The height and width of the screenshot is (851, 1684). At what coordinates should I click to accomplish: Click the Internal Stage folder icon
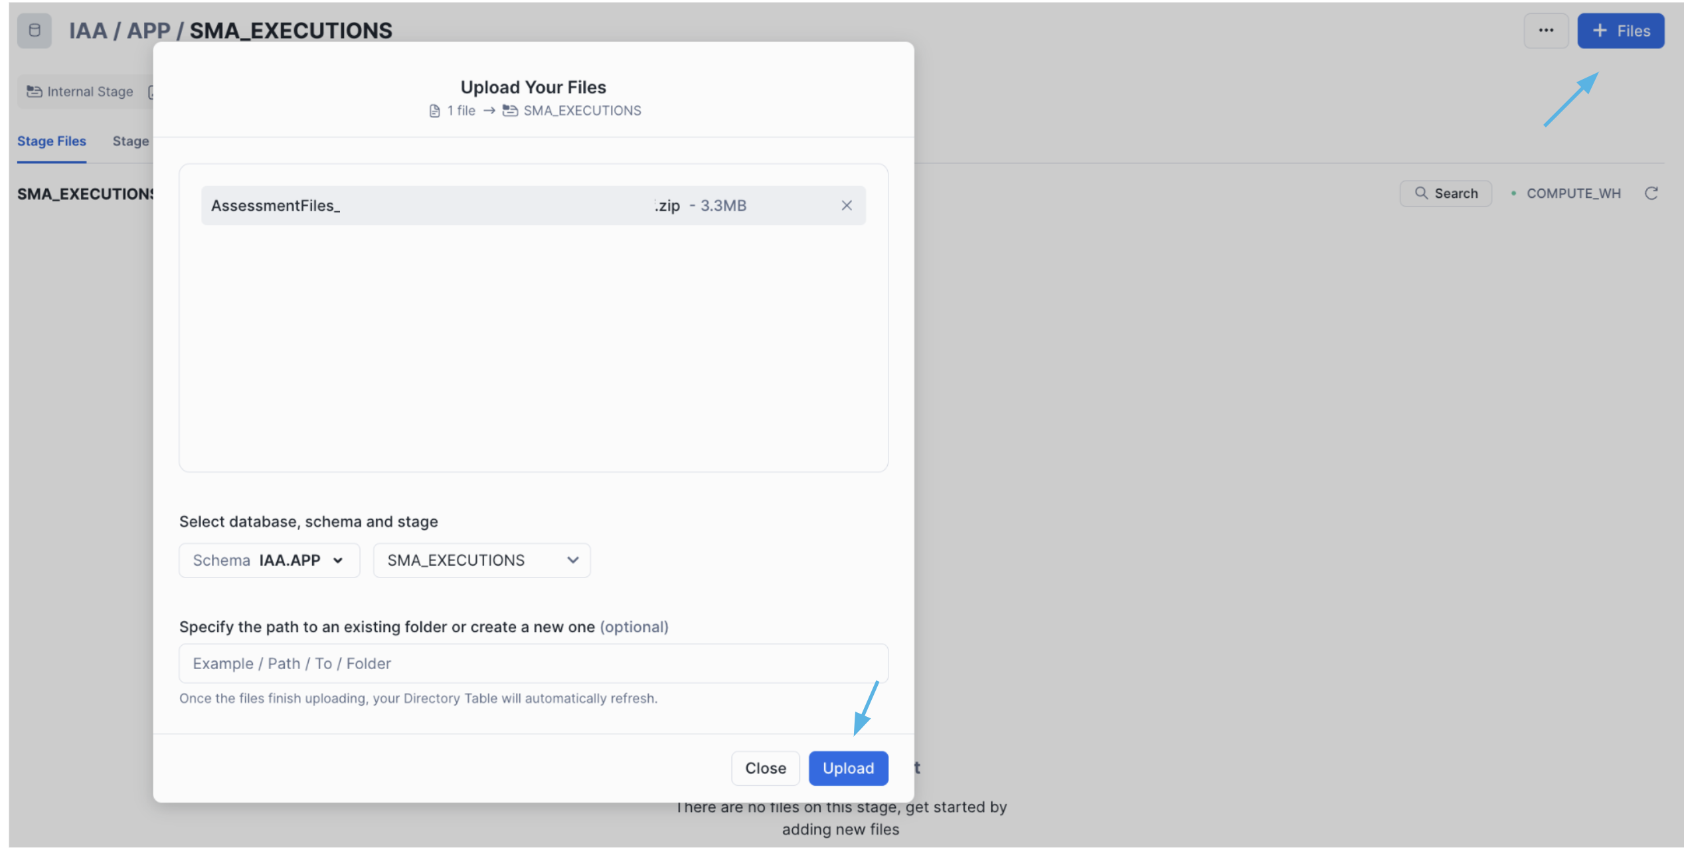(x=33, y=92)
